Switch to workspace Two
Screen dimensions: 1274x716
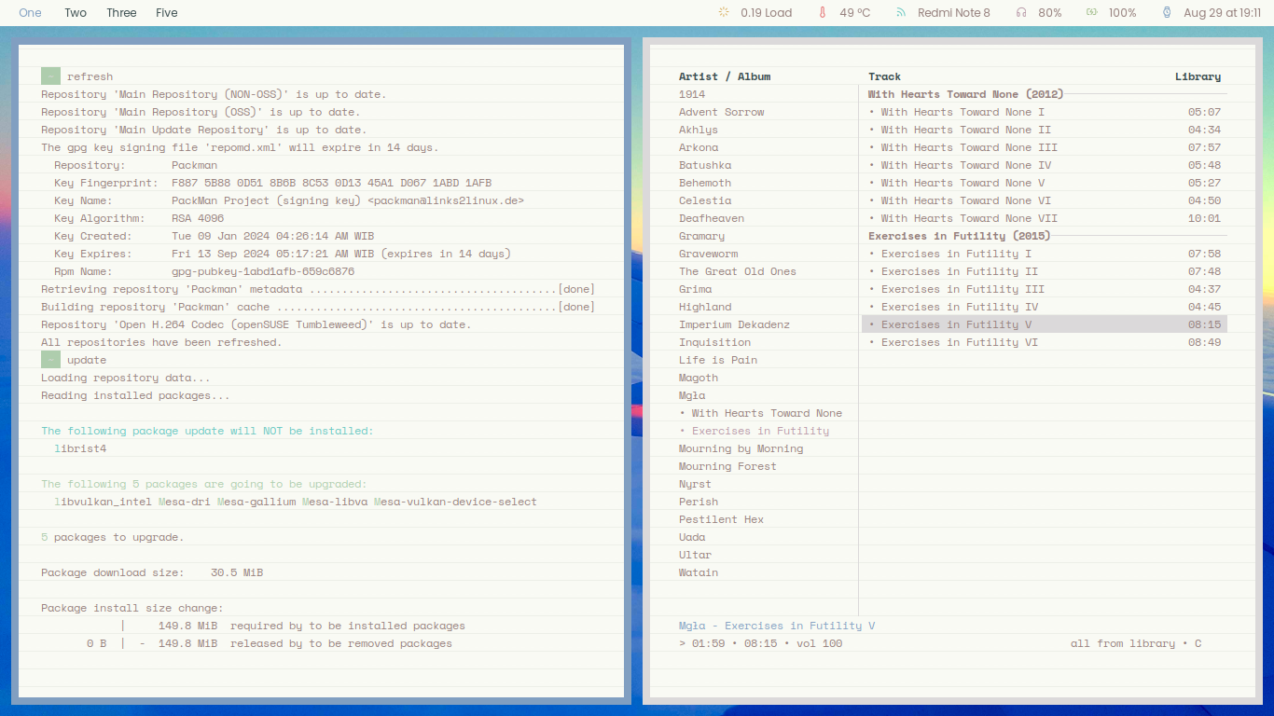(76, 13)
